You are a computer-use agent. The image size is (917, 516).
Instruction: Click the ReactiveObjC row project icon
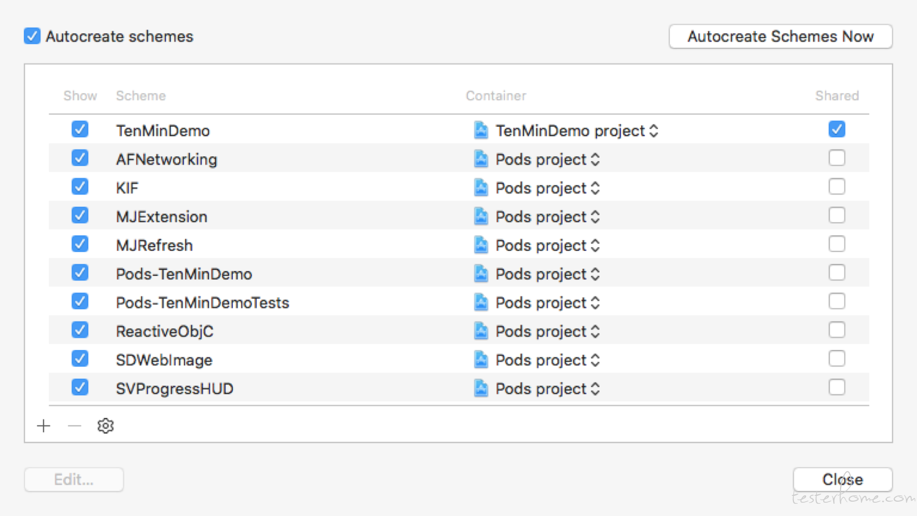point(481,330)
